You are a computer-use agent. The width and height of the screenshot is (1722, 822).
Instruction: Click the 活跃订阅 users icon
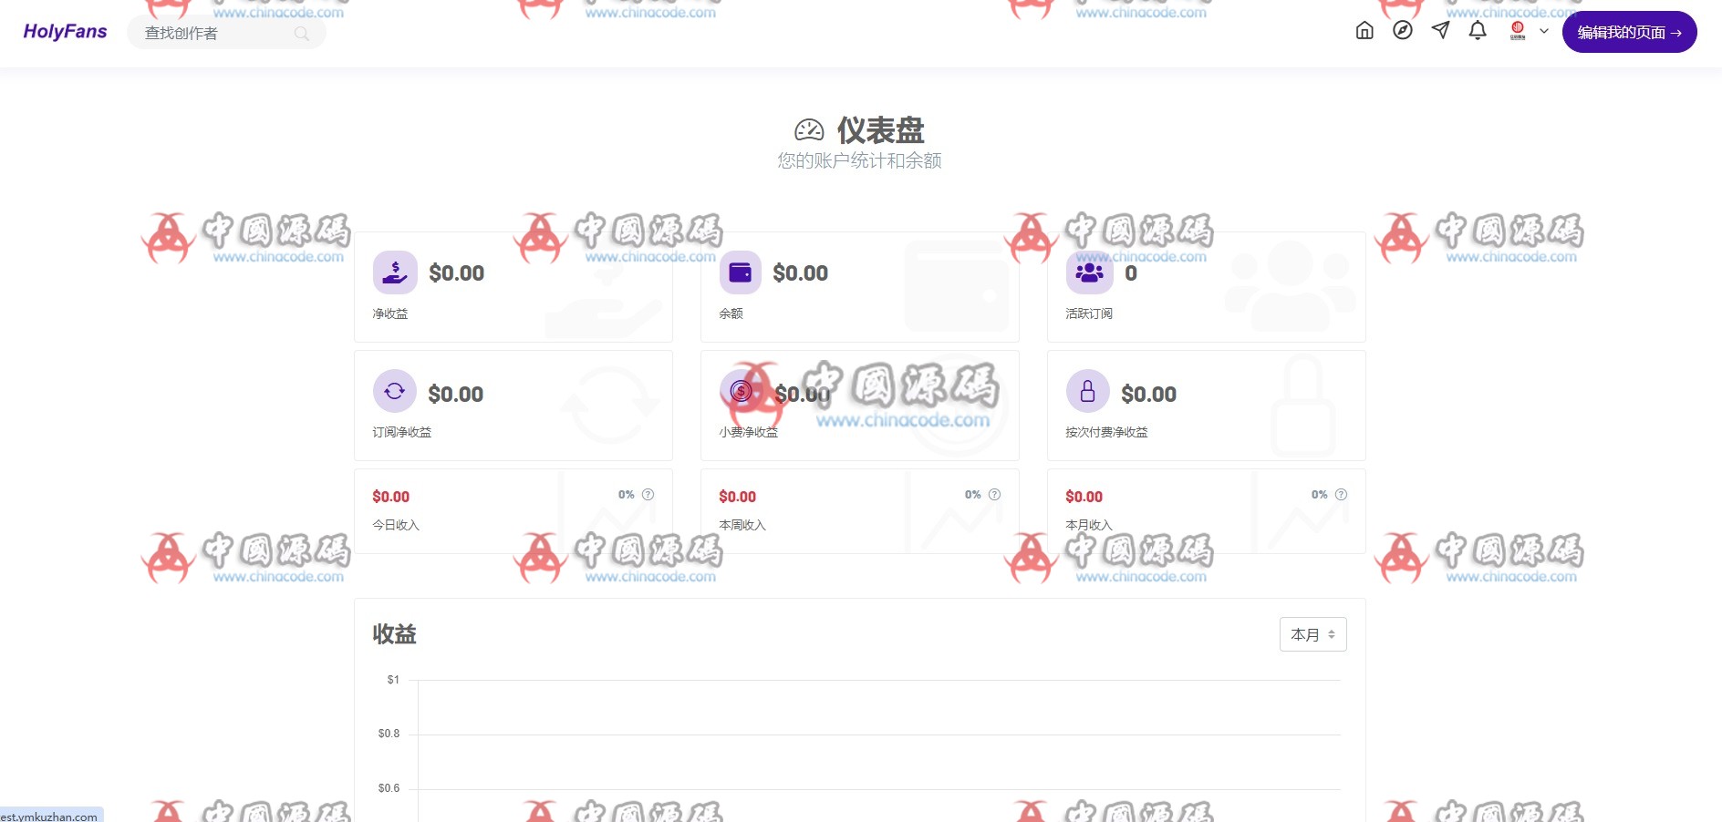(x=1089, y=272)
